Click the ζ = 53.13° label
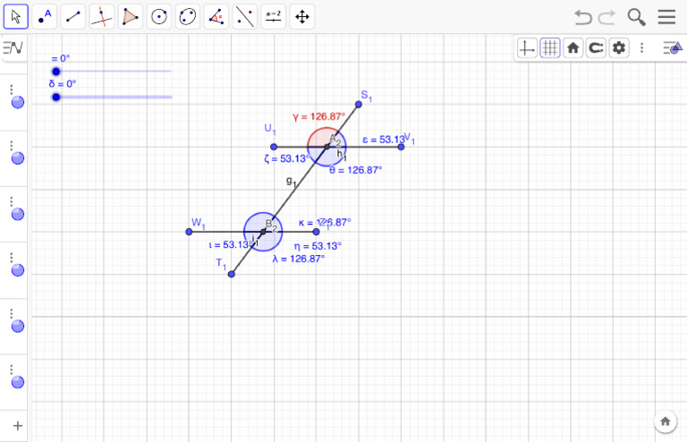 point(286,158)
